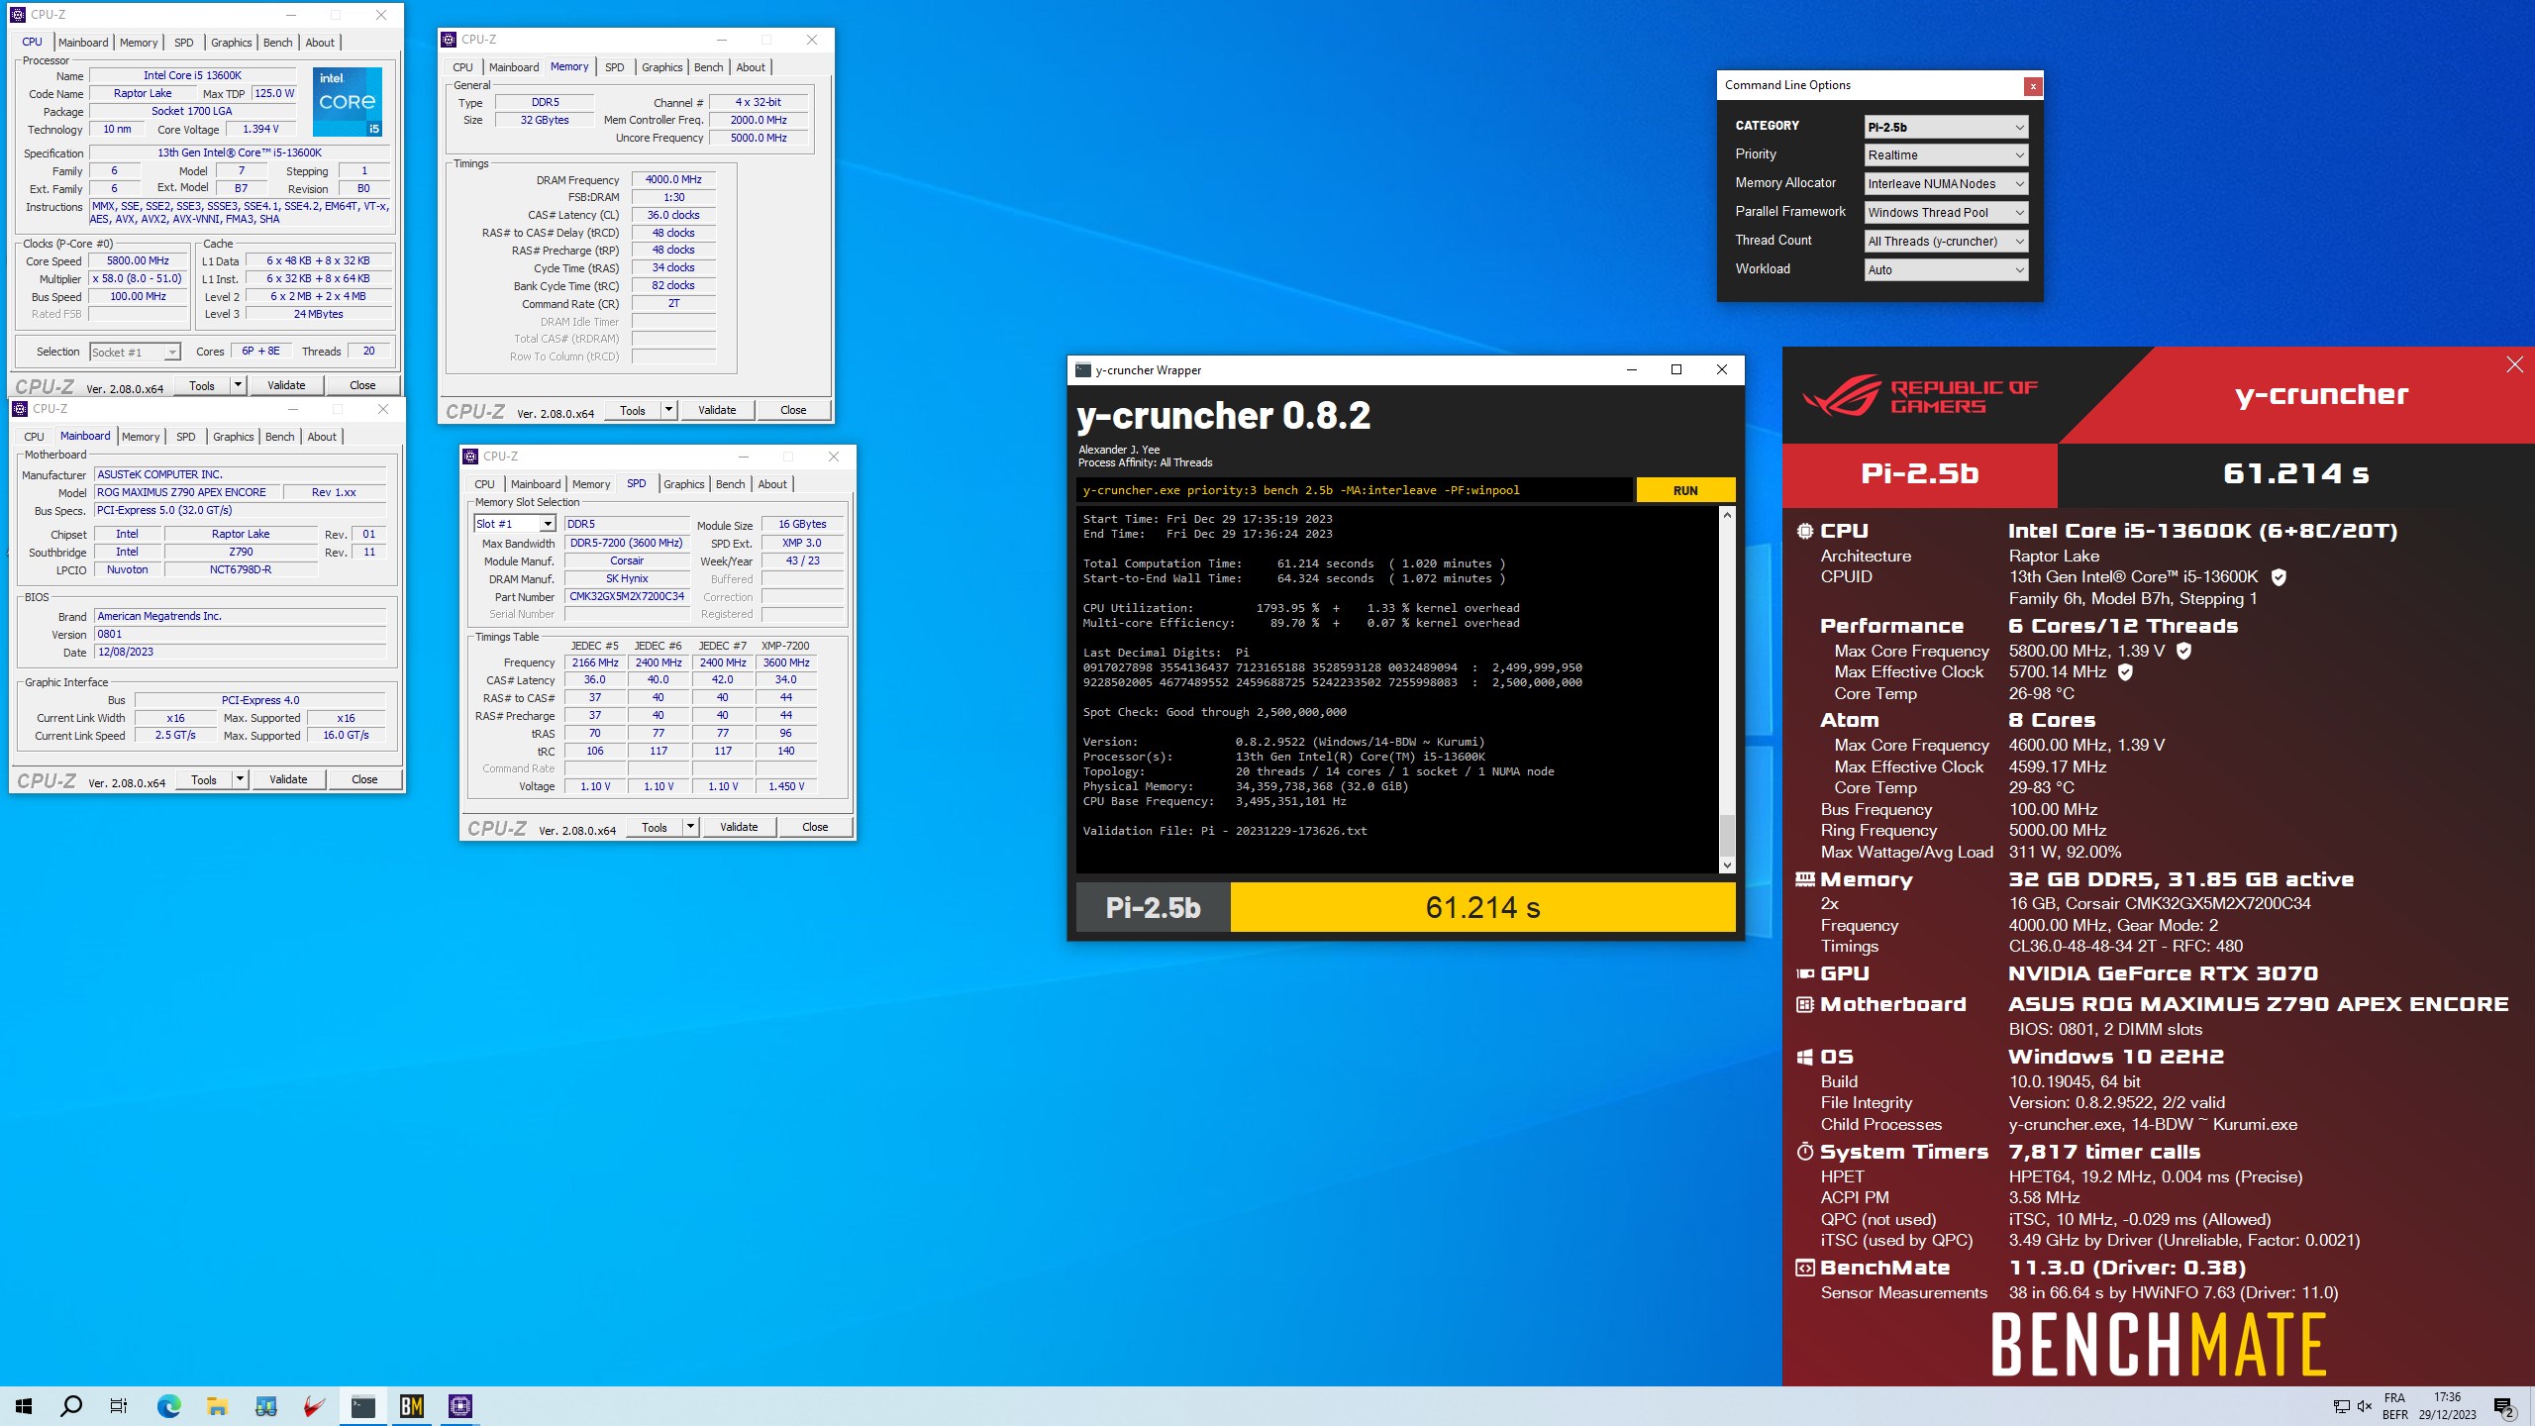Expand Tools arrow in the SPD tab window
The image size is (2535, 1426).
(690, 827)
